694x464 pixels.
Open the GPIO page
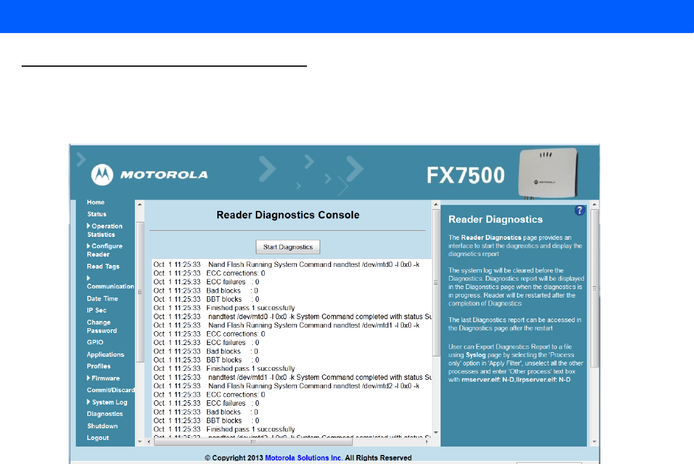tap(95, 342)
